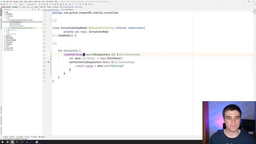Click the Open folder toolbar icon
256x144 pixels.
pos(2,4)
